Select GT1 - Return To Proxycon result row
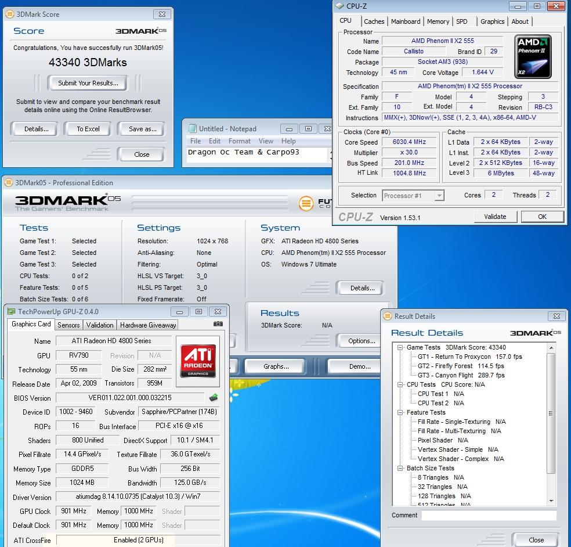Image resolution: width=571 pixels, height=547 pixels. pyautogui.click(x=470, y=357)
